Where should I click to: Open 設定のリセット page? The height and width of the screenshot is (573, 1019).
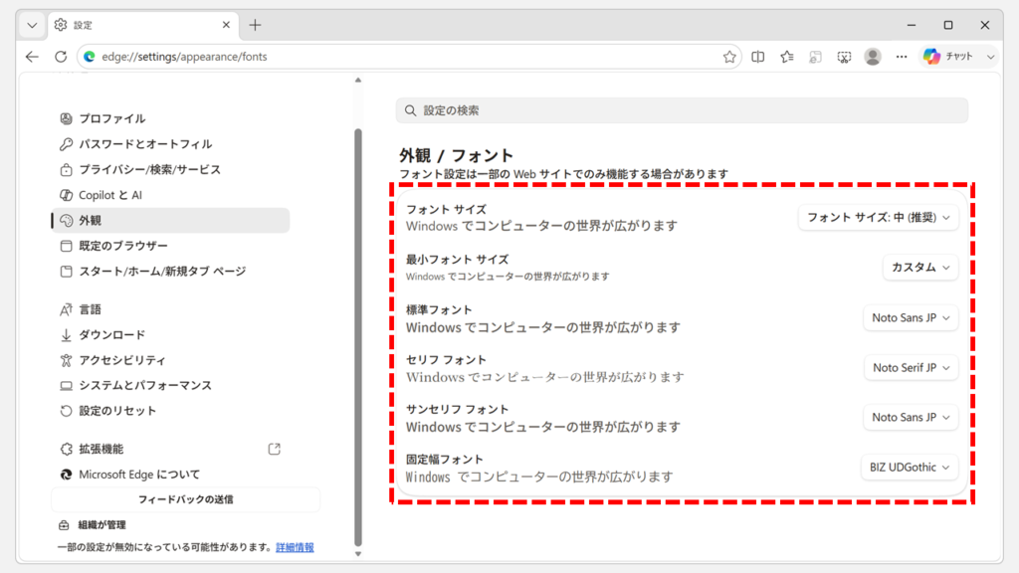tap(170, 411)
